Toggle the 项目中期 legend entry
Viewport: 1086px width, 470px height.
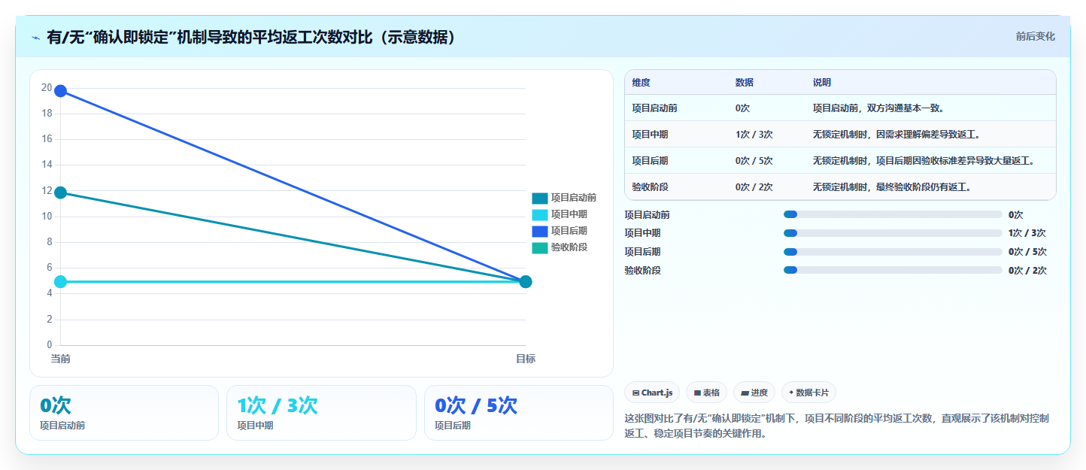pos(560,214)
